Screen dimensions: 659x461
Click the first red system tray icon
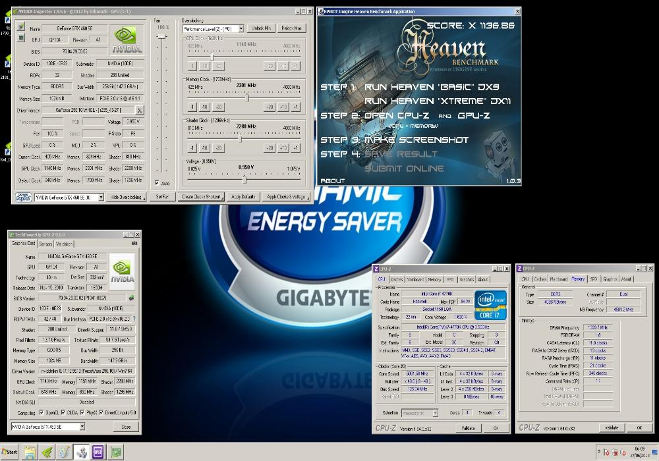[x=606, y=452]
